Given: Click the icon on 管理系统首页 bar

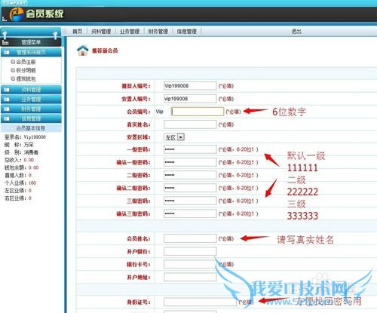Looking at the screenshot, I should (7, 52).
